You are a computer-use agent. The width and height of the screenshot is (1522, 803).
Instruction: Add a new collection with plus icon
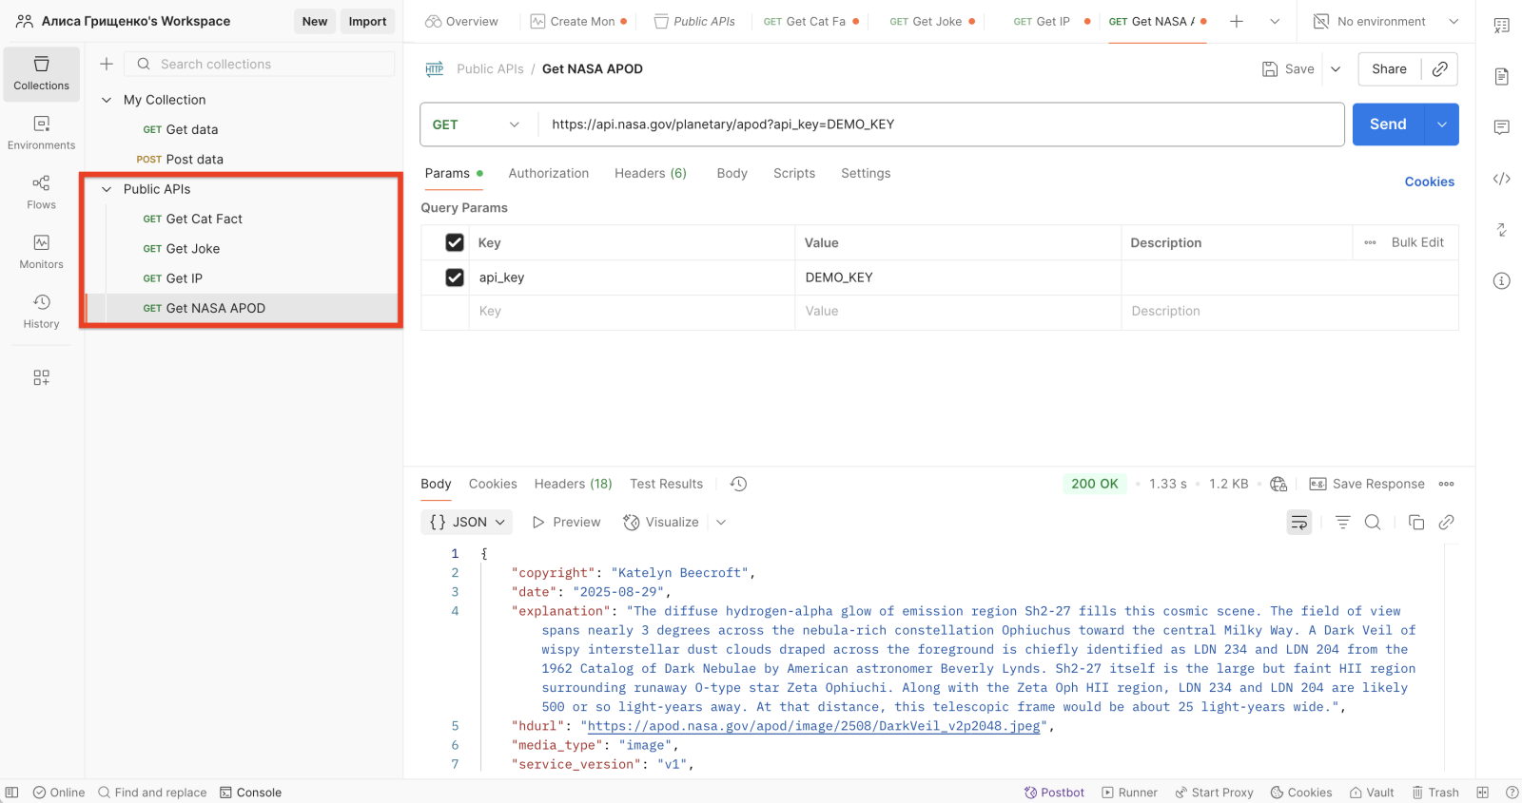pos(107,64)
